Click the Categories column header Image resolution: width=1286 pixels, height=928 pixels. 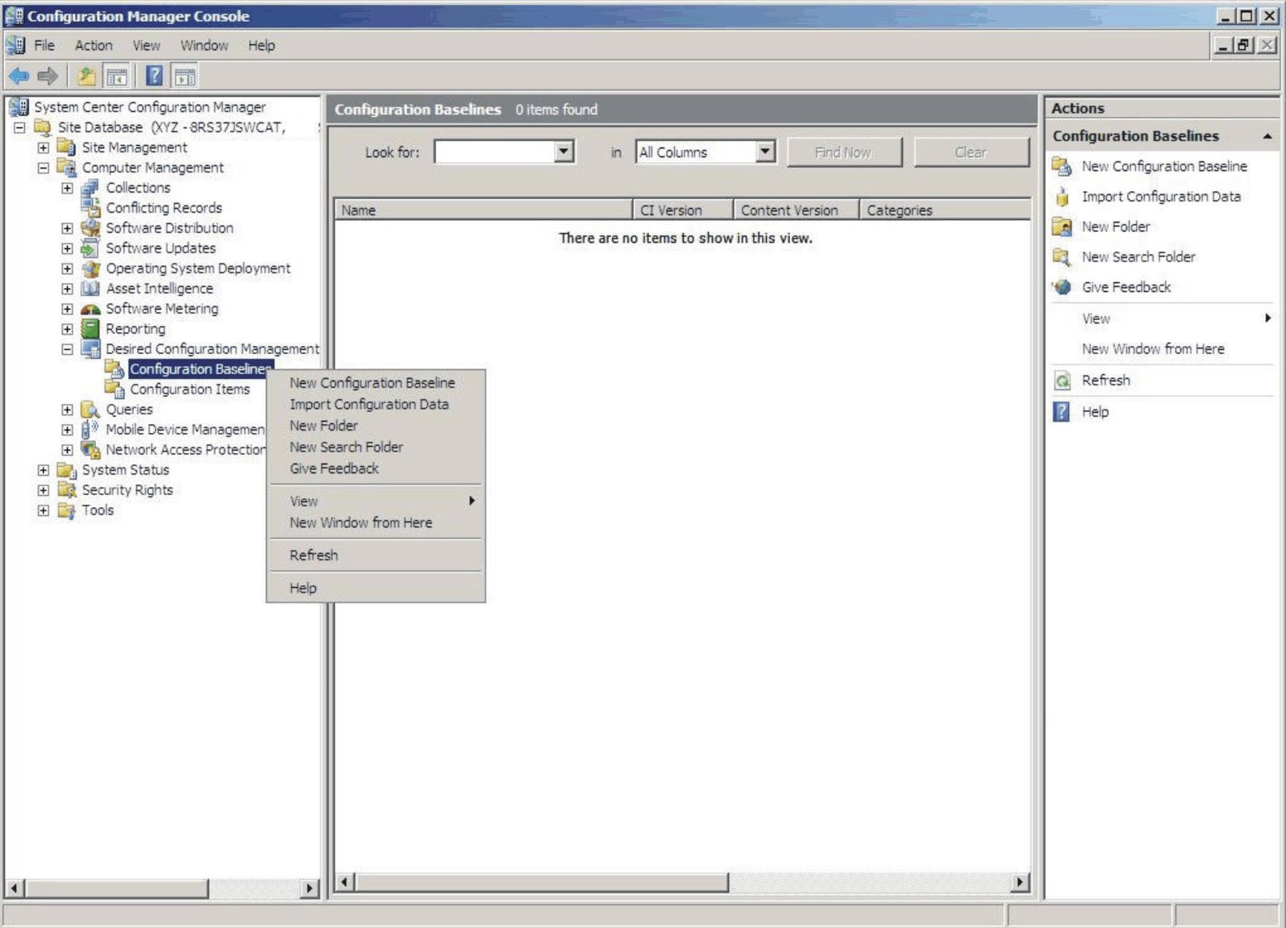(945, 210)
